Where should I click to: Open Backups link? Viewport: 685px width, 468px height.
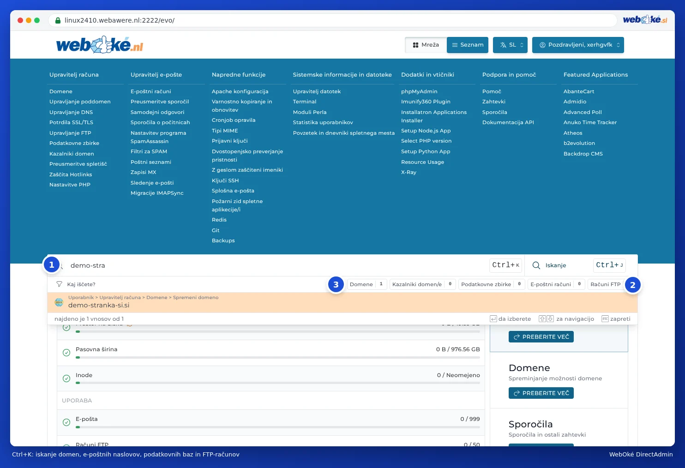[x=223, y=240]
